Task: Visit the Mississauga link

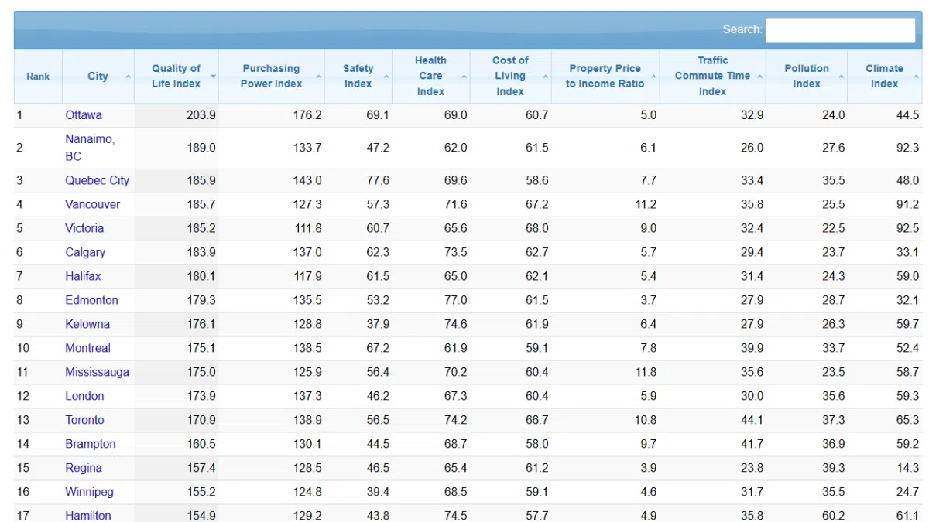Action: click(97, 372)
